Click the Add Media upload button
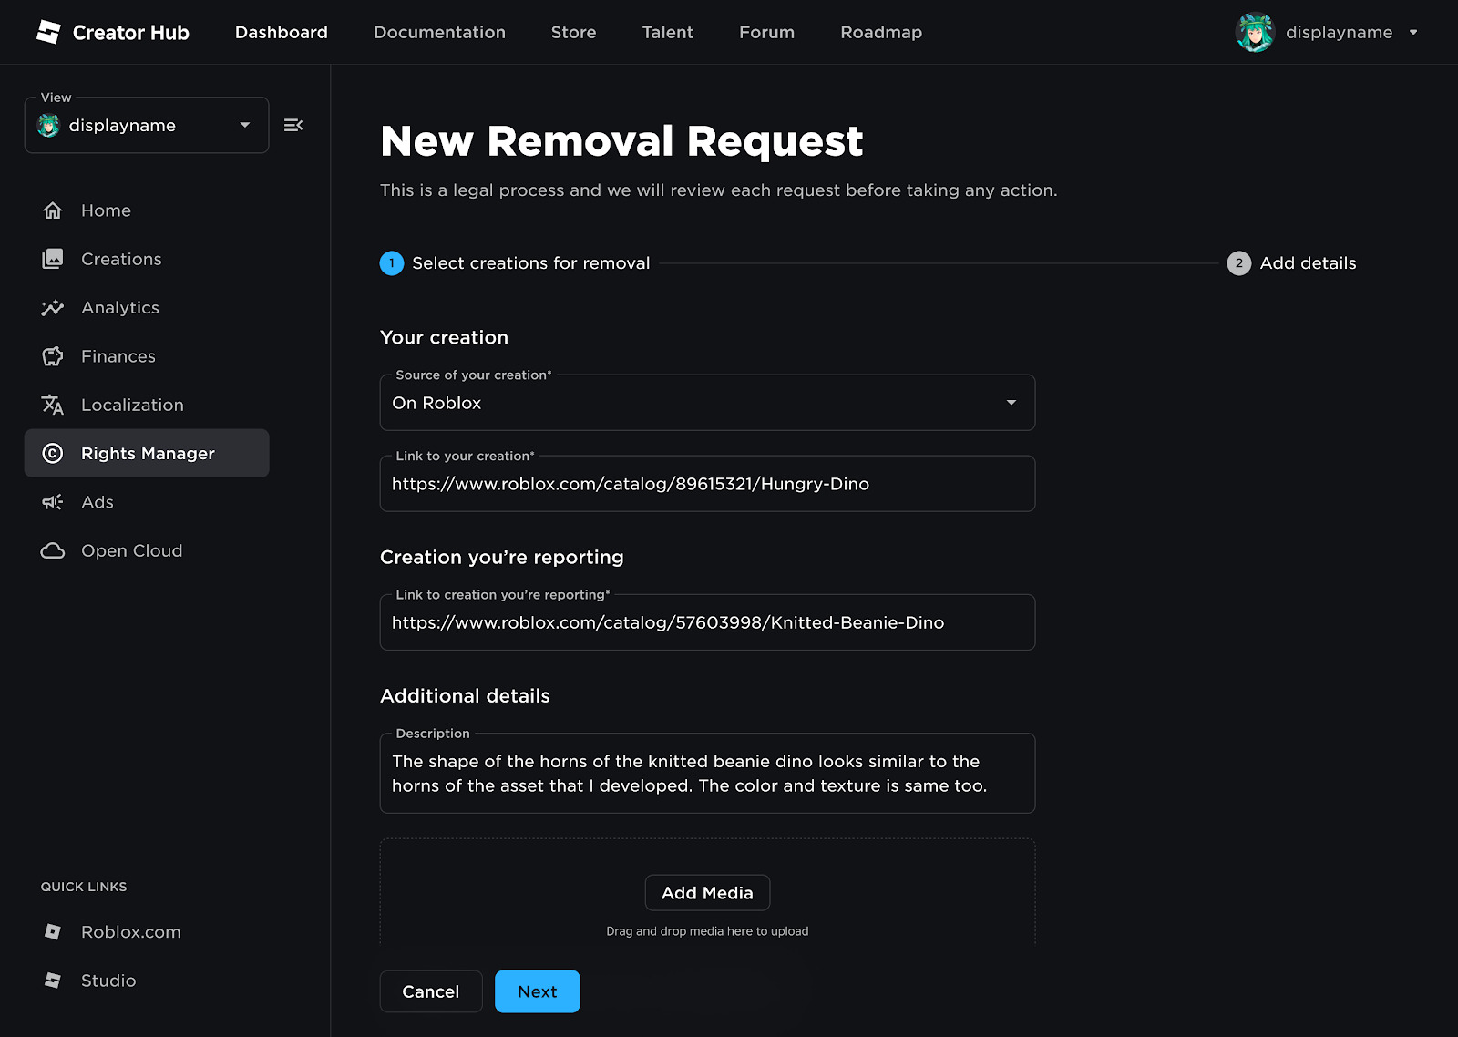1458x1037 pixels. point(707,893)
